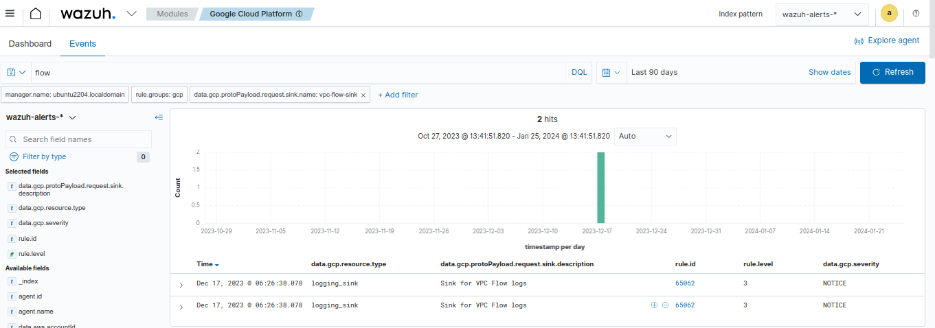Select _index available field
The image size is (935, 328).
click(28, 281)
